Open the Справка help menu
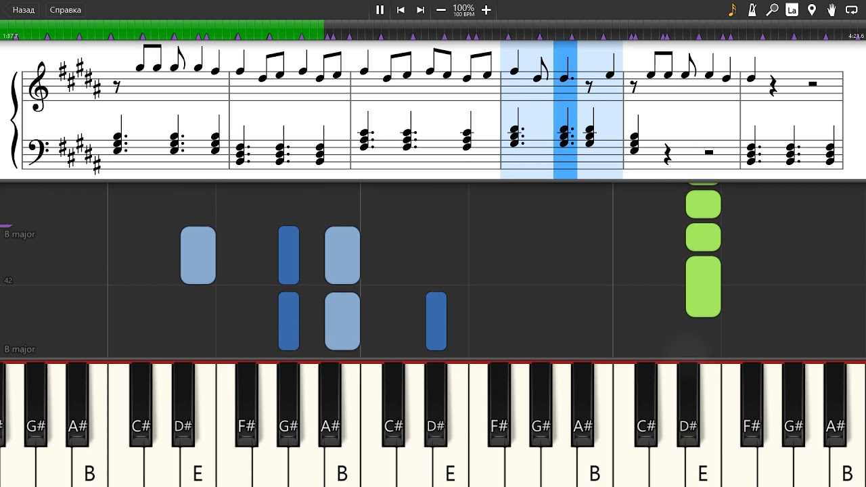866x487 pixels. point(65,9)
